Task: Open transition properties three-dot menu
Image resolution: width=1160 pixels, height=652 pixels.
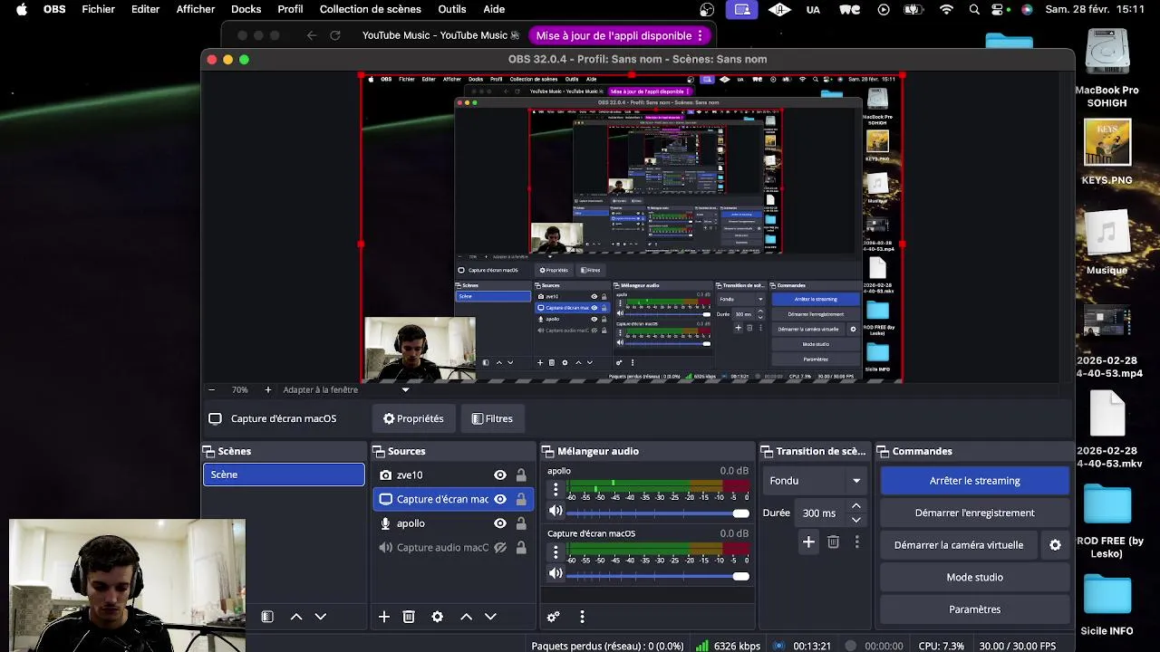Action: tap(857, 542)
